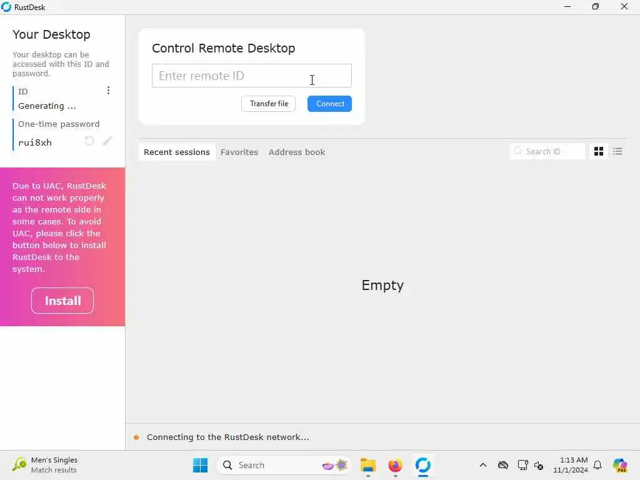The image size is (640, 480).
Task: Open the Men's Singles news widget
Action: click(x=45, y=465)
